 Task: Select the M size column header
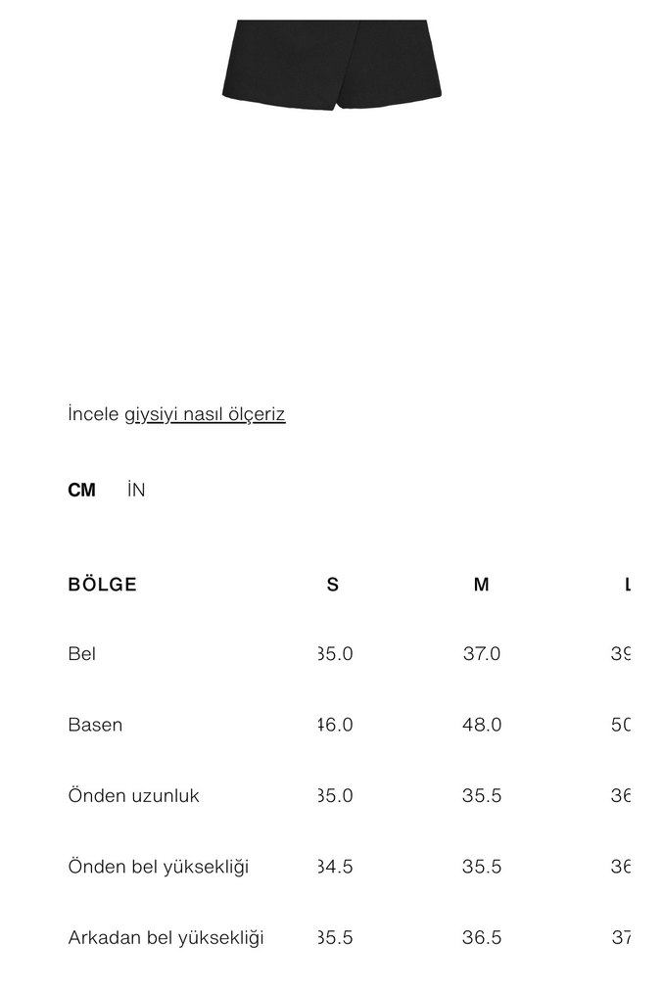coord(481,586)
